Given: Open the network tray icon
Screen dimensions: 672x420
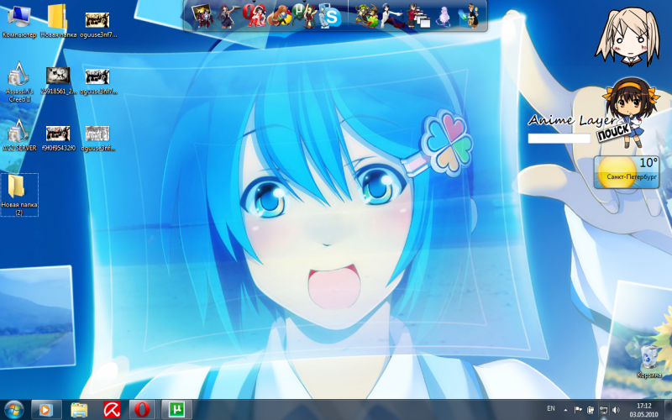Looking at the screenshot, I should click(x=603, y=410).
